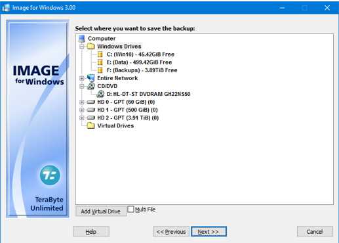Close the Image for Windows window
339x243 pixels.
(x=327, y=8)
